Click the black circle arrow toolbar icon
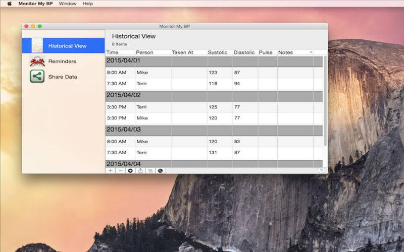This screenshot has height=252, width=404. tap(130, 171)
